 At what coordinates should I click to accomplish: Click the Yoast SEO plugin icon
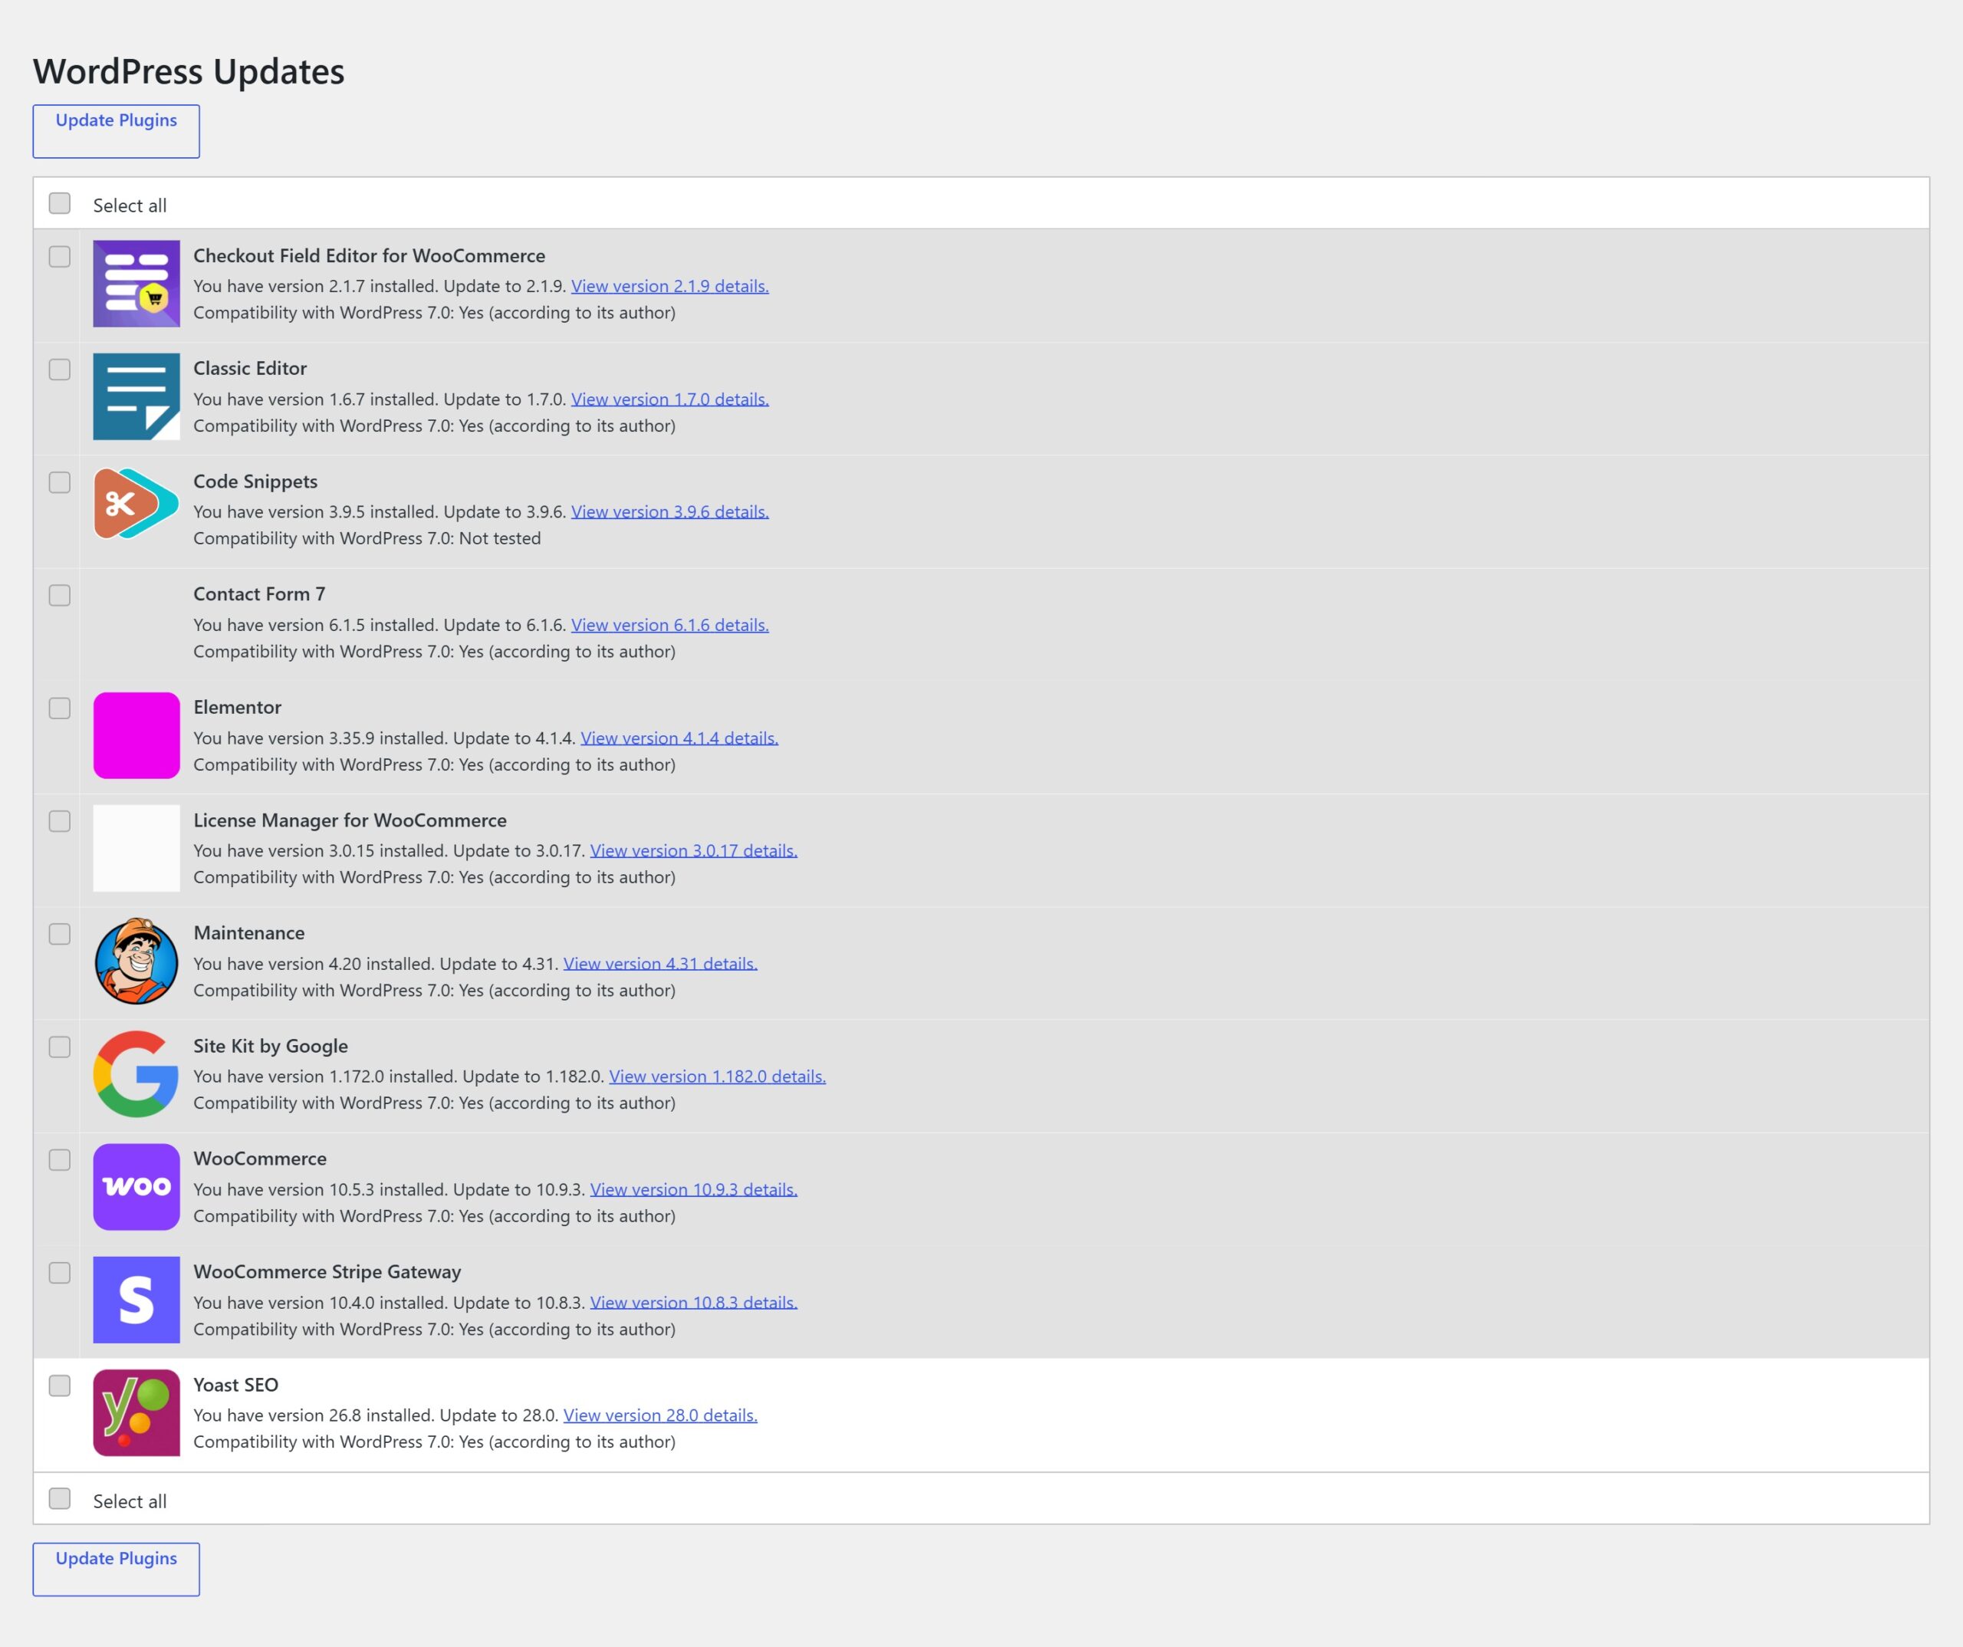(136, 1413)
